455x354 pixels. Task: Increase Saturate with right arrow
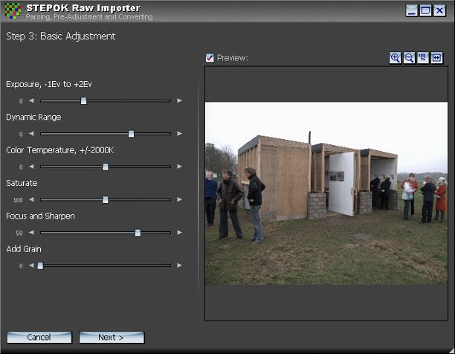click(x=180, y=199)
